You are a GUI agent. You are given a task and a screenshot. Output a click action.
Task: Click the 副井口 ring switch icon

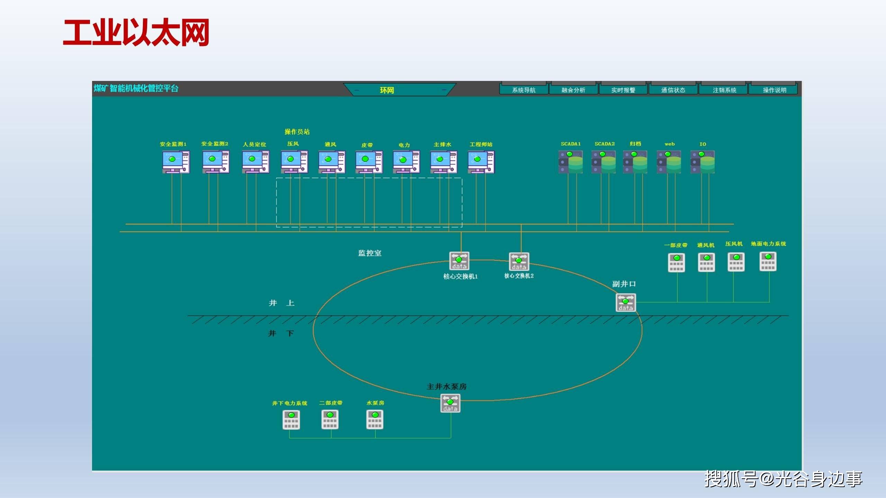pos(626,303)
